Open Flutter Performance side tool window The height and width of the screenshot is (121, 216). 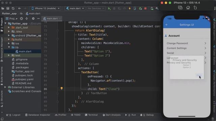tap(214, 83)
